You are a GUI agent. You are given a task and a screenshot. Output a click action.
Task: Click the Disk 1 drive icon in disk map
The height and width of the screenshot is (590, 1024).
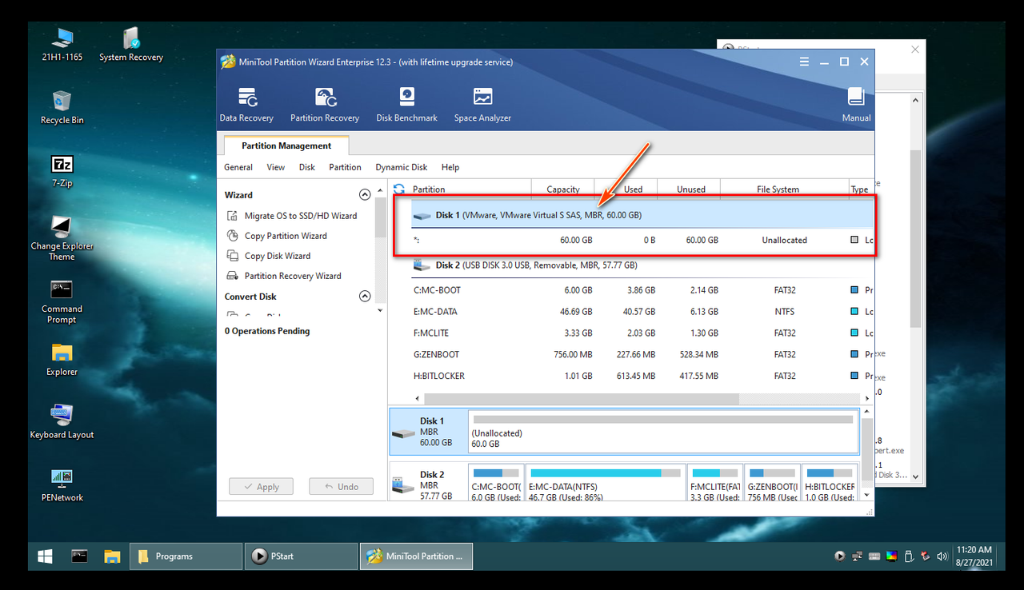404,433
